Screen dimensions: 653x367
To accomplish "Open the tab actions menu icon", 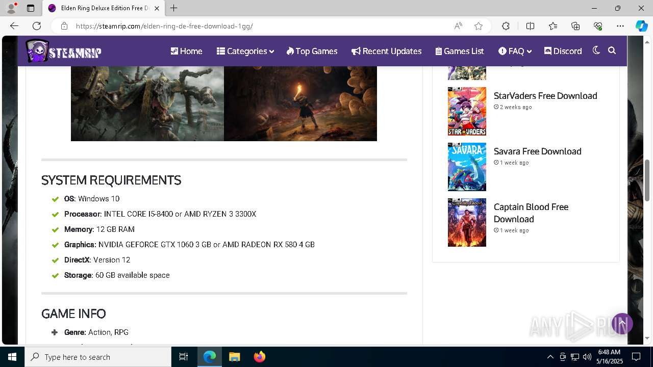I will pyautogui.click(x=31, y=8).
